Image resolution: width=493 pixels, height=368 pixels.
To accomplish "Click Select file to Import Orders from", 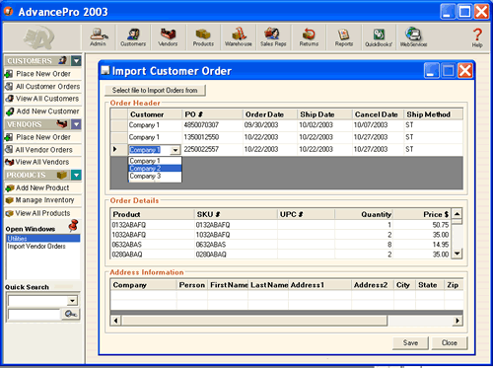I will (155, 90).
